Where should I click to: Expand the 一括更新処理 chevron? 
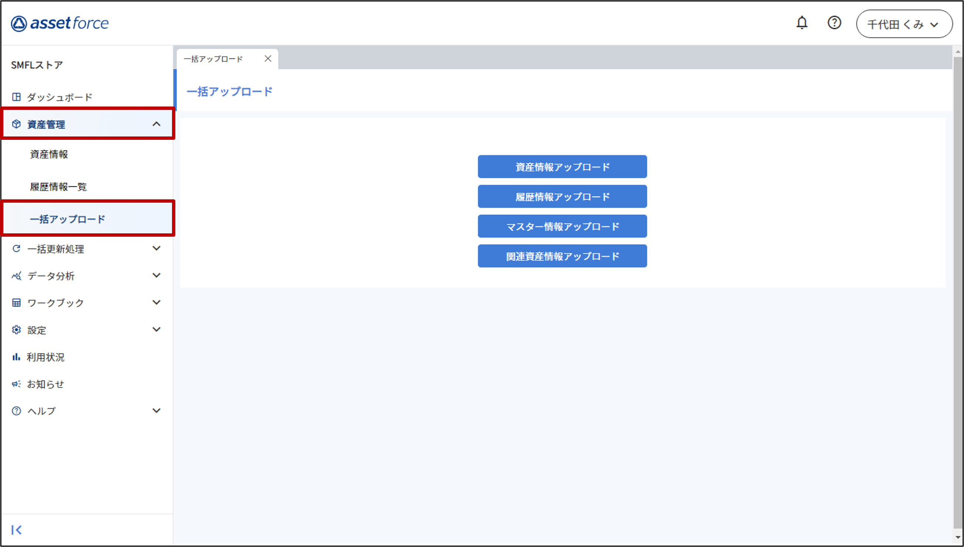pyautogui.click(x=156, y=248)
